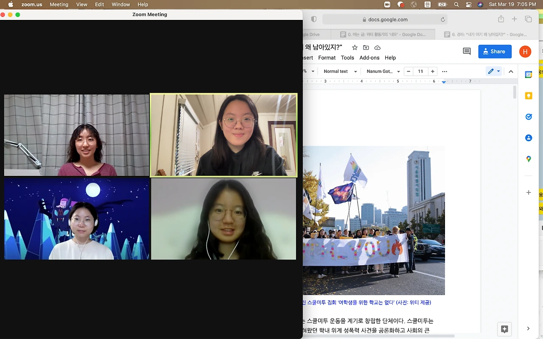Open the Nanum Gothic font dropdown
543x339 pixels.
[383, 71]
